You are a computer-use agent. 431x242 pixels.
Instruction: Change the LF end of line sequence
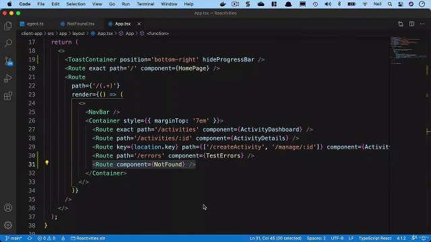pos(351,238)
